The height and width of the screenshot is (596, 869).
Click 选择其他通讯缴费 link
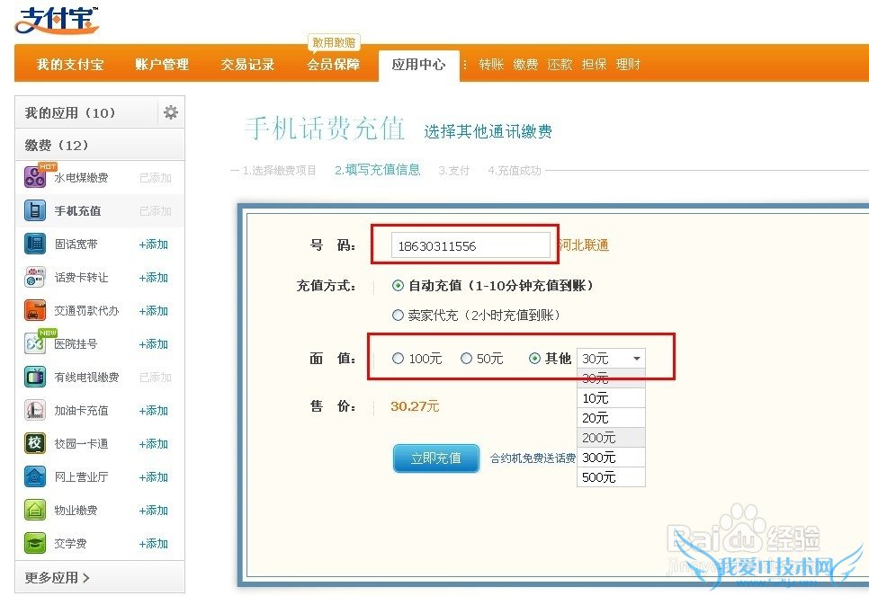(x=488, y=131)
